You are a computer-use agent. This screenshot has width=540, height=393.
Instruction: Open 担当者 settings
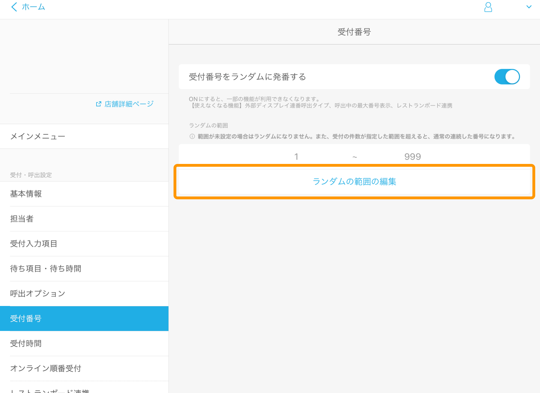point(84,219)
